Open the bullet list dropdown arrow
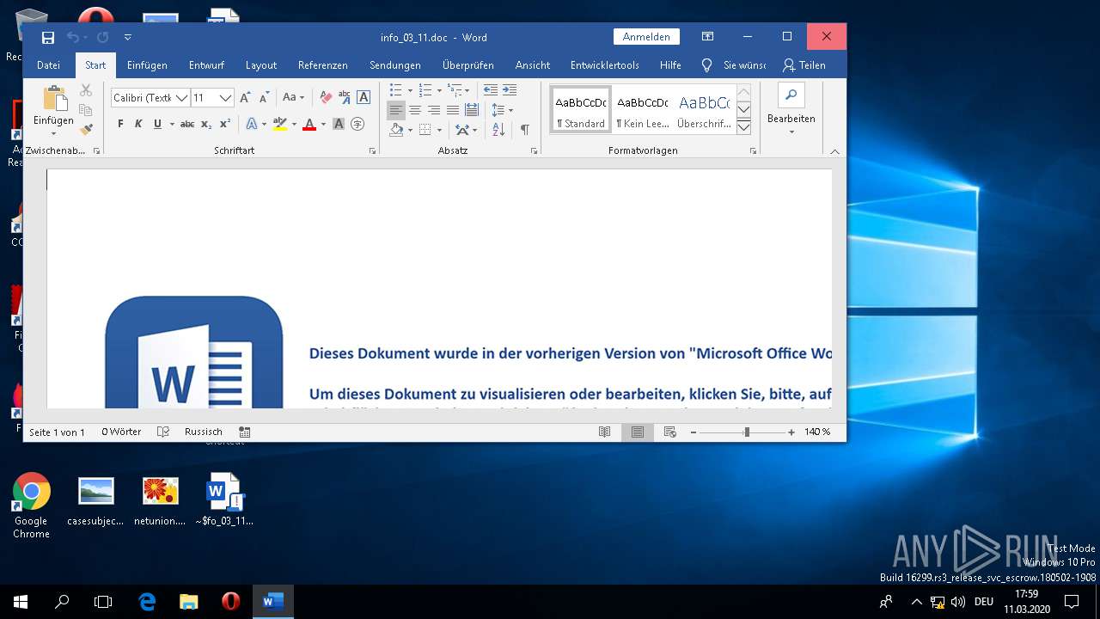This screenshot has height=619, width=1100. pyautogui.click(x=410, y=90)
